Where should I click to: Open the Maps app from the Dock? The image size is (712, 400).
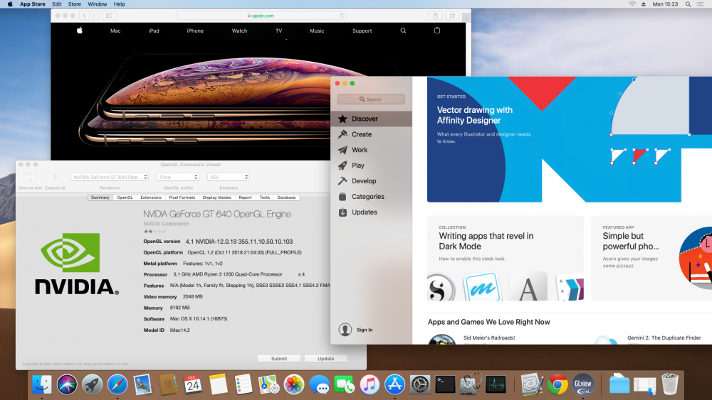click(268, 385)
